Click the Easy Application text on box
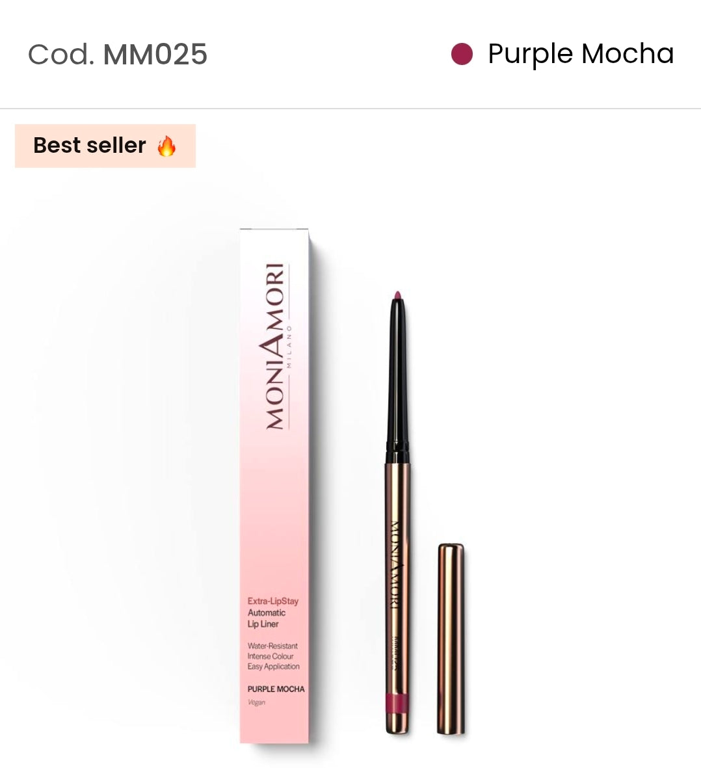The height and width of the screenshot is (768, 701). tap(273, 666)
